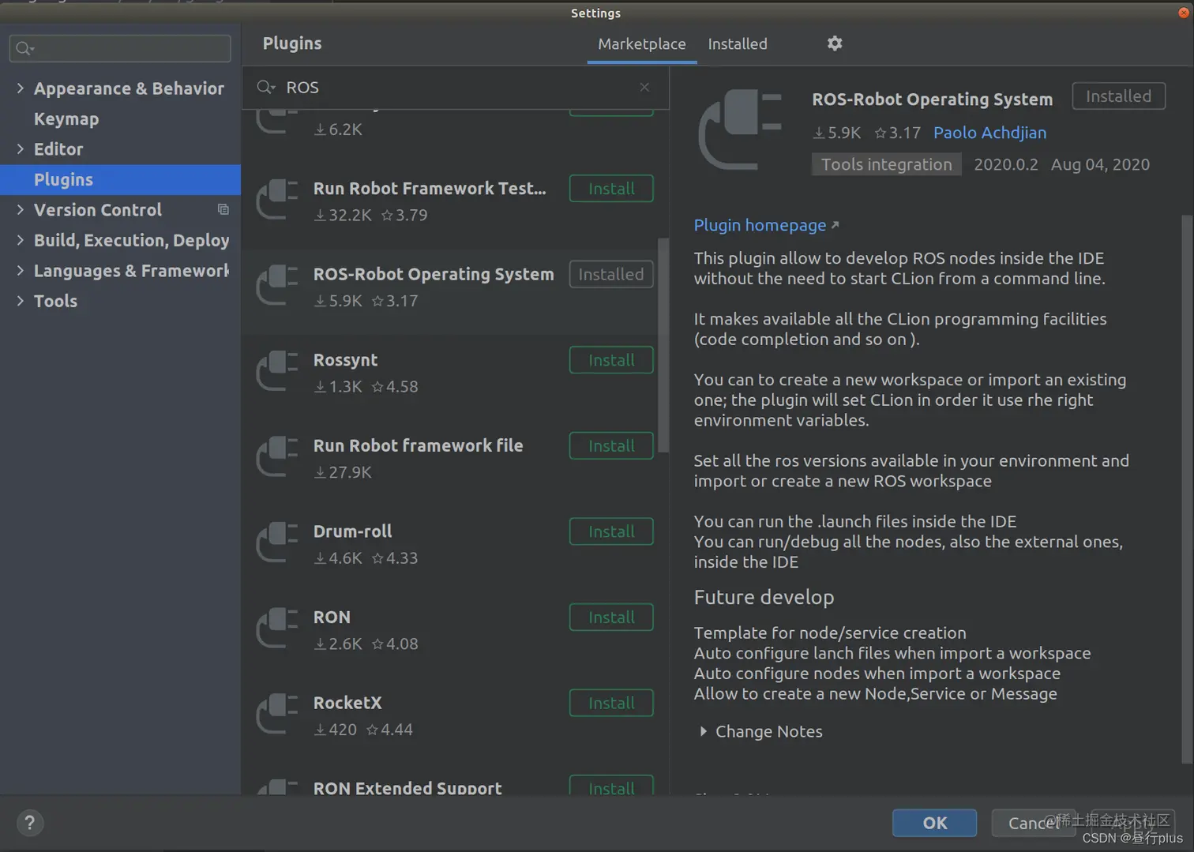
Task: Install the RocketX plugin
Action: click(x=611, y=703)
